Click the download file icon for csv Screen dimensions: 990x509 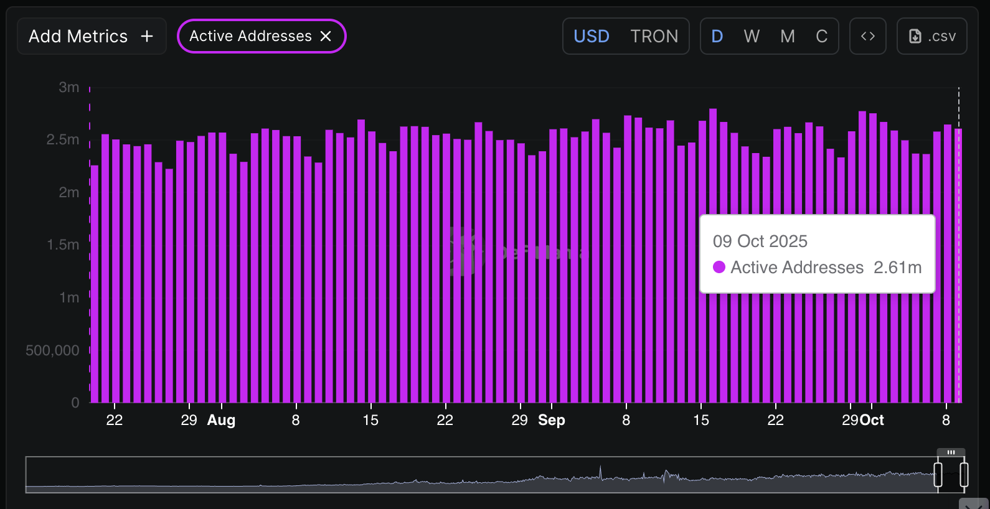tap(915, 37)
